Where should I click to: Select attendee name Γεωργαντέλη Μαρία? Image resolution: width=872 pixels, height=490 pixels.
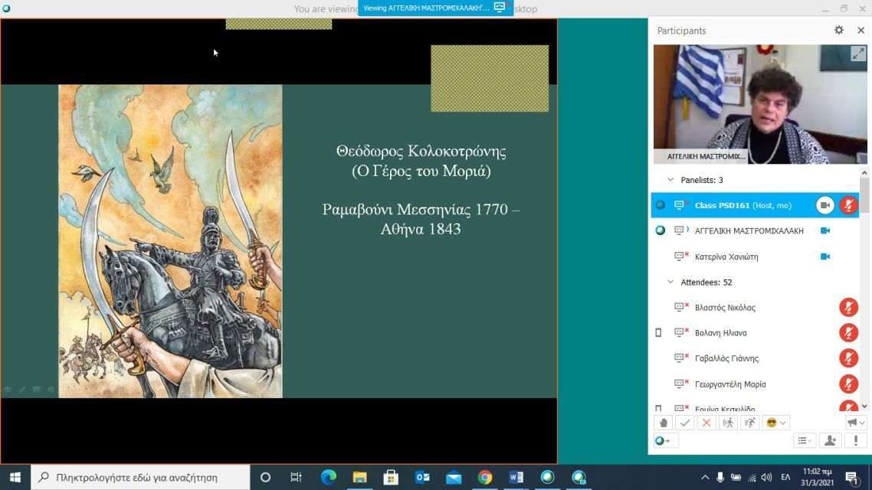pos(730,384)
